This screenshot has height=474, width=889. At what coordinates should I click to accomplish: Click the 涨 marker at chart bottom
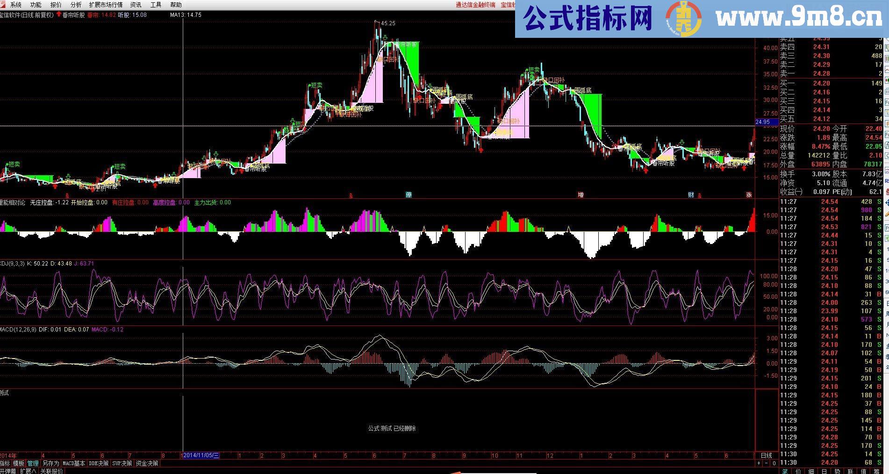tap(749, 195)
